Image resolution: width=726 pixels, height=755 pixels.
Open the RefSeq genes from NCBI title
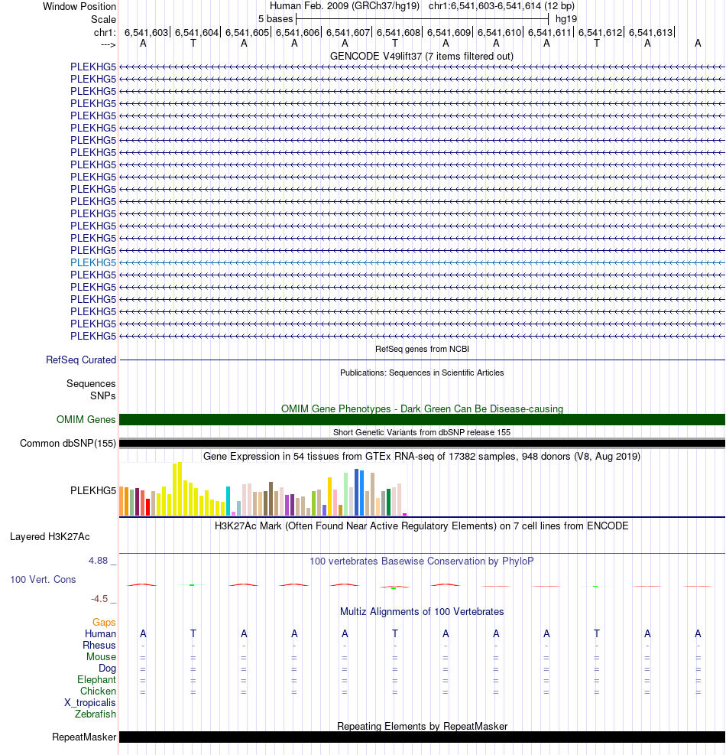click(x=422, y=349)
